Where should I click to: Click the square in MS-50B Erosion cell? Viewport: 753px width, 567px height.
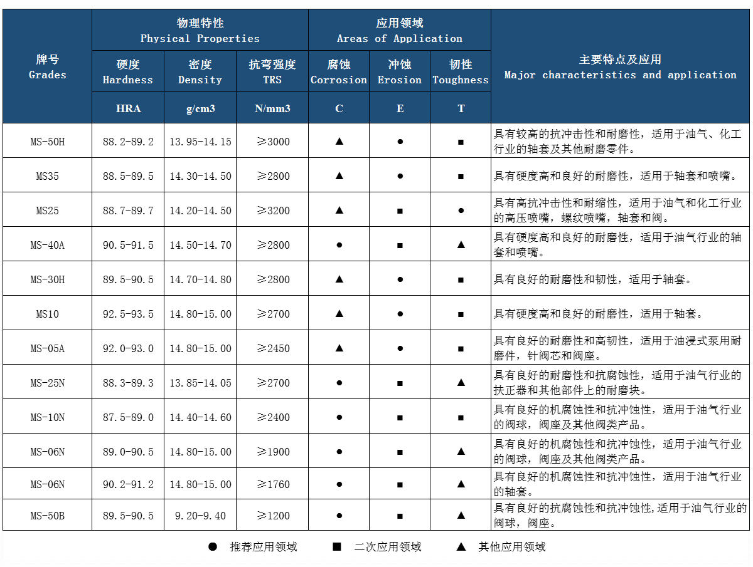tap(400, 516)
